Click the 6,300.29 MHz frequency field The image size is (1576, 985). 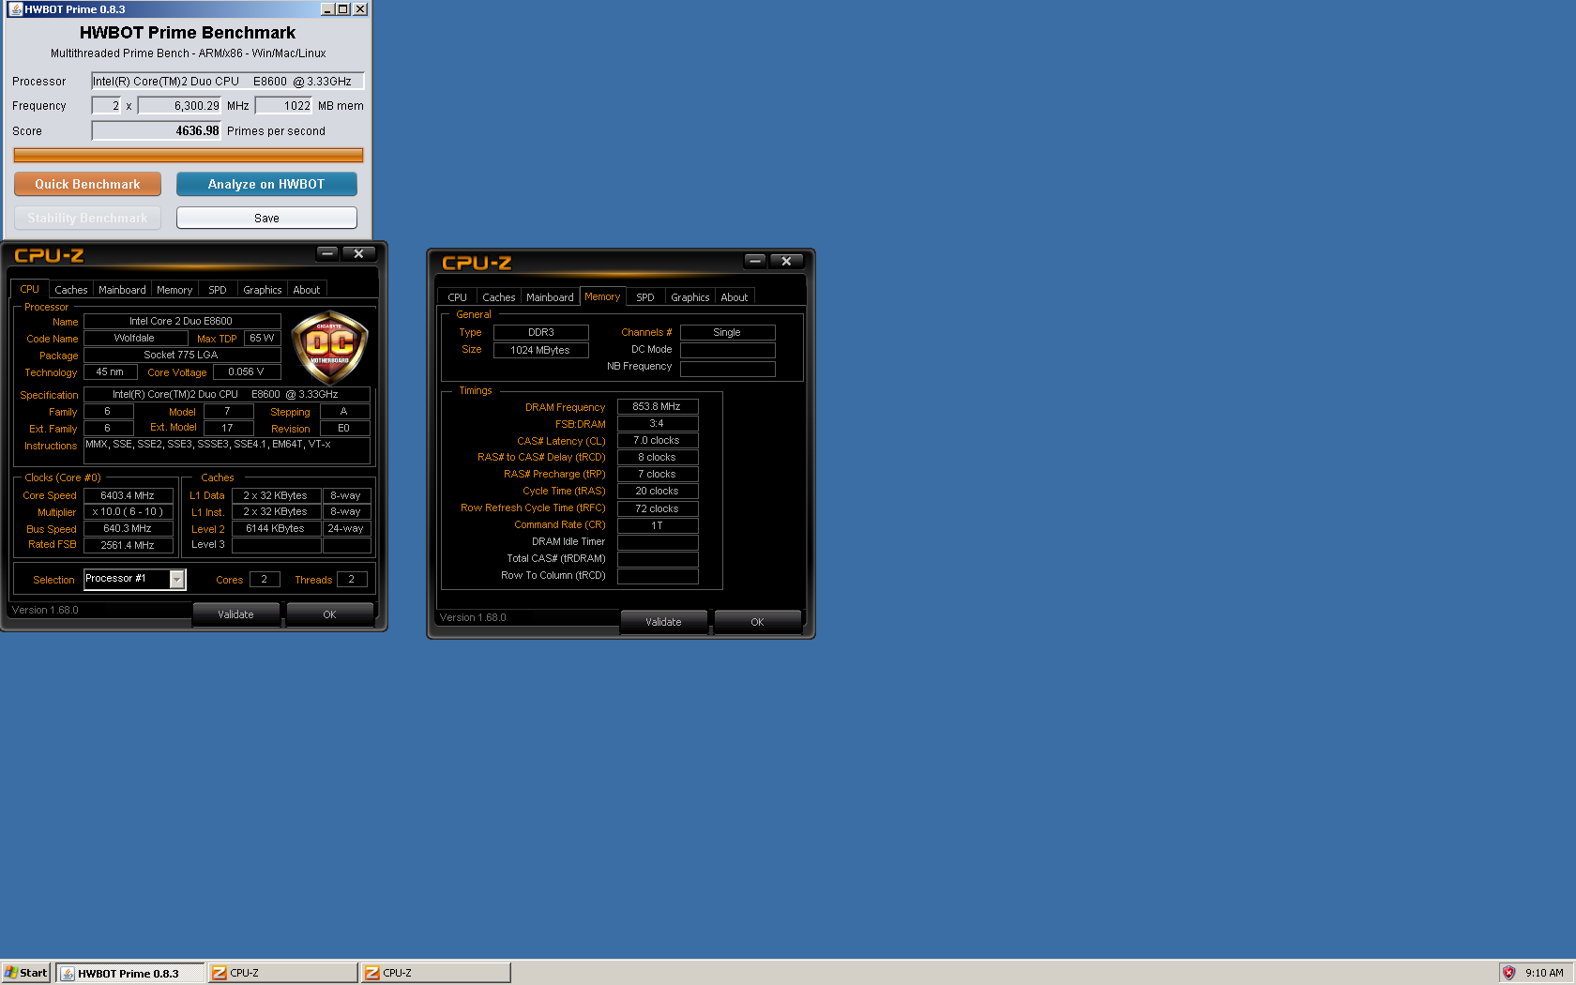180,106
